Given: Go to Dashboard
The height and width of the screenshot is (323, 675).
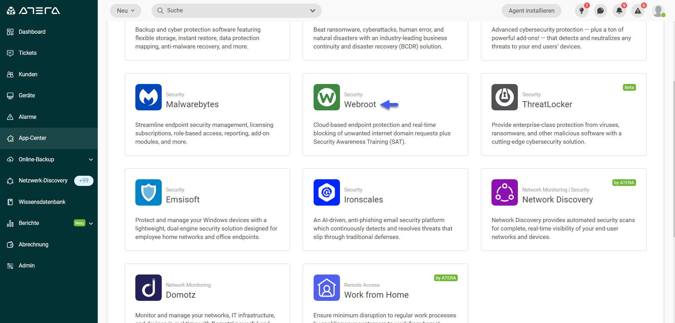Looking at the screenshot, I should (32, 32).
